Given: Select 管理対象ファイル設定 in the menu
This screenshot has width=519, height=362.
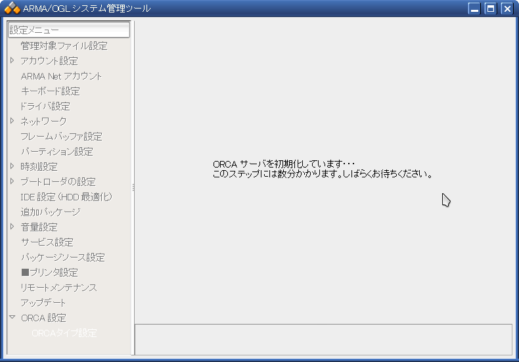Looking at the screenshot, I should coord(64,45).
